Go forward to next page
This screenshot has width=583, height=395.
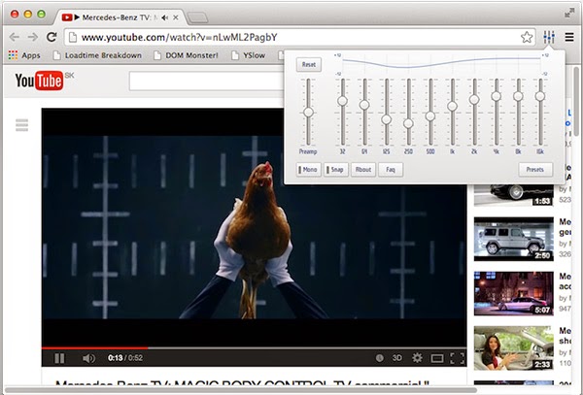(33, 37)
